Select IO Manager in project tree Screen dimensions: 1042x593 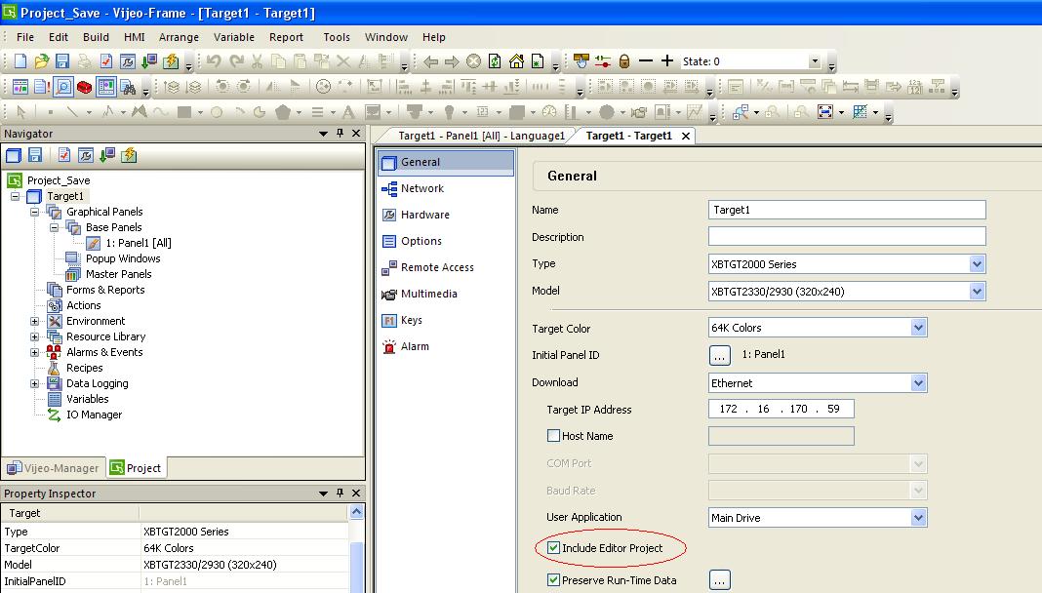pyautogui.click(x=94, y=415)
